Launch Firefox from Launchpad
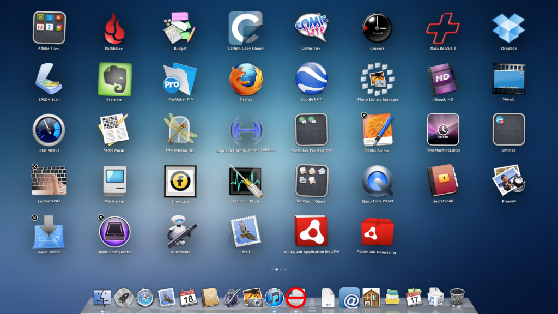This screenshot has width=558, height=314. point(246,80)
